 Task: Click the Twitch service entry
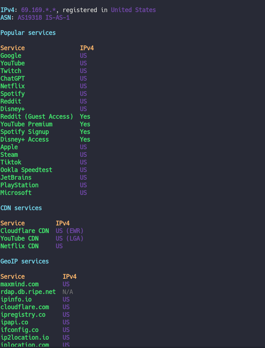click(11, 71)
